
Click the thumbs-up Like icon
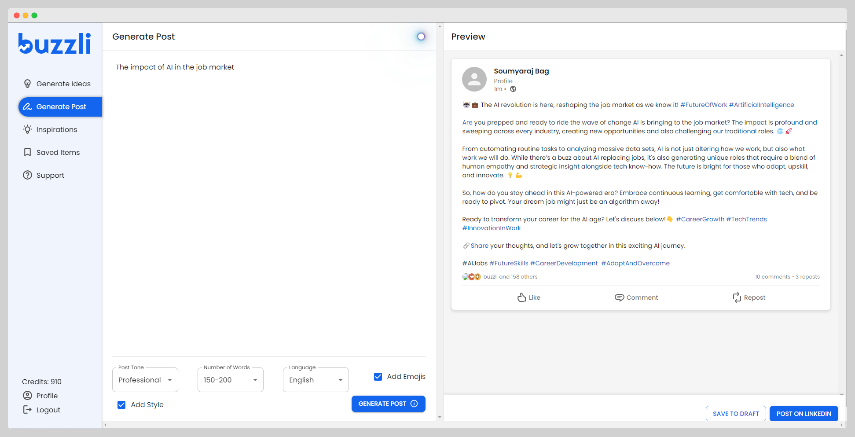coord(521,297)
